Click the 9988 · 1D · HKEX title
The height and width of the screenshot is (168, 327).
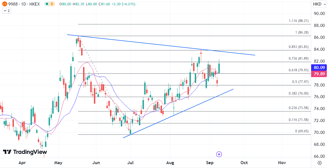24,4
